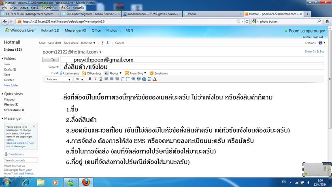The image size is (332, 187).
Task: Show Cc & Bcc fields
Action: click(314, 52)
